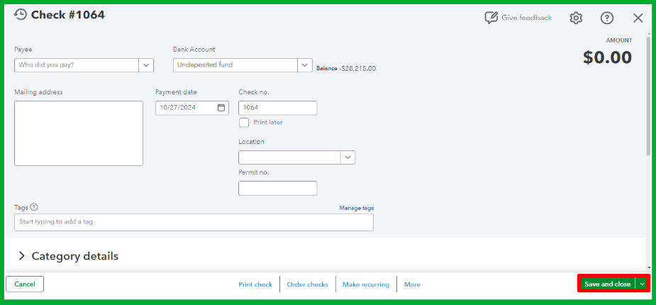Open settings gear icon
The height and width of the screenshot is (305, 656).
pos(576,18)
